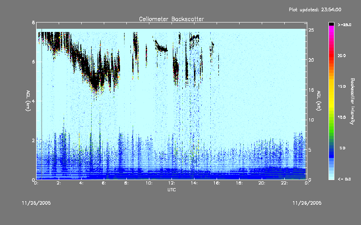Click the 15.0 colorbar label
This screenshot has height=225, width=361.
[x=342, y=86]
